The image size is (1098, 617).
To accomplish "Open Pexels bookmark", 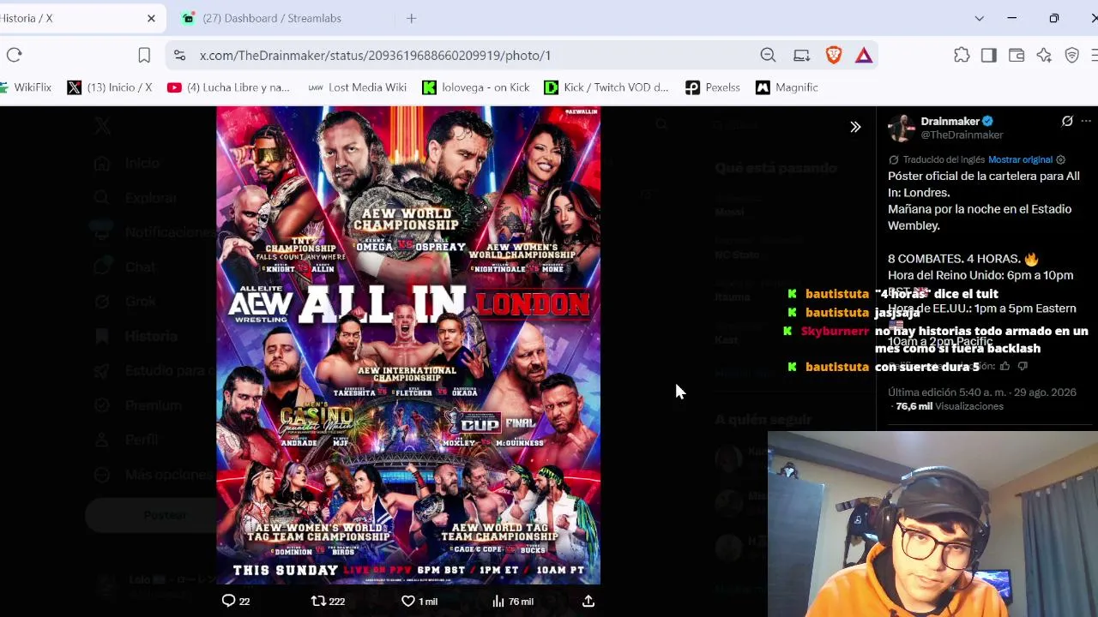I will point(713,87).
